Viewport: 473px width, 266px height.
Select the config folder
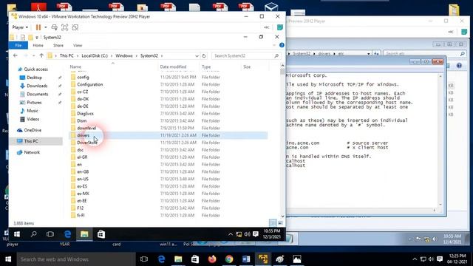[83, 77]
